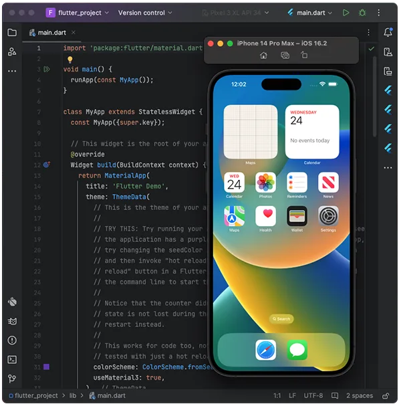Viewport: 401px width, 406px height.
Task: Click the Home button in simulator toolbar
Action: tap(263, 55)
